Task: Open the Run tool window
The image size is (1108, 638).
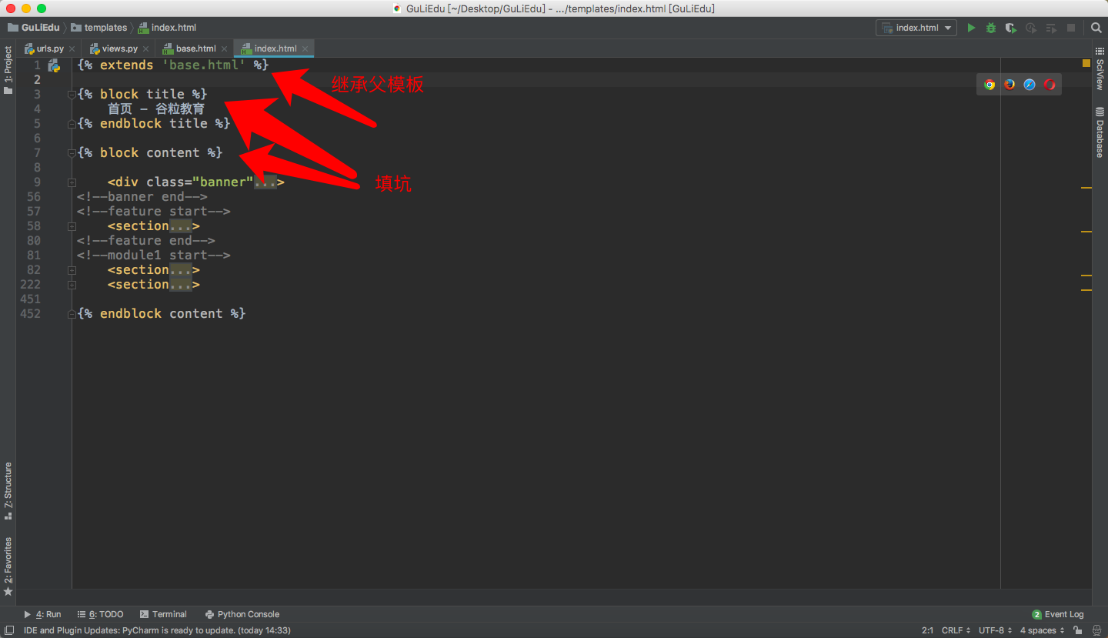Action: click(x=42, y=614)
